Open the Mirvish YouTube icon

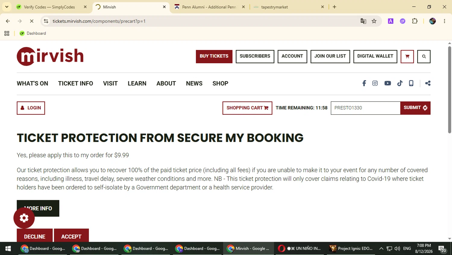pos(388,83)
